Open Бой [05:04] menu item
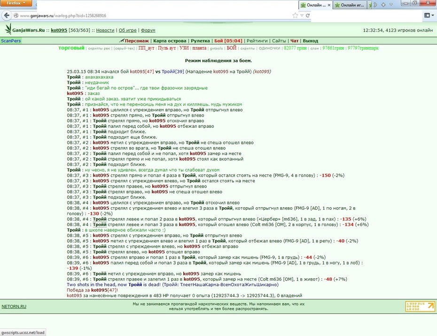This screenshot has height=336, width=437. [228, 41]
